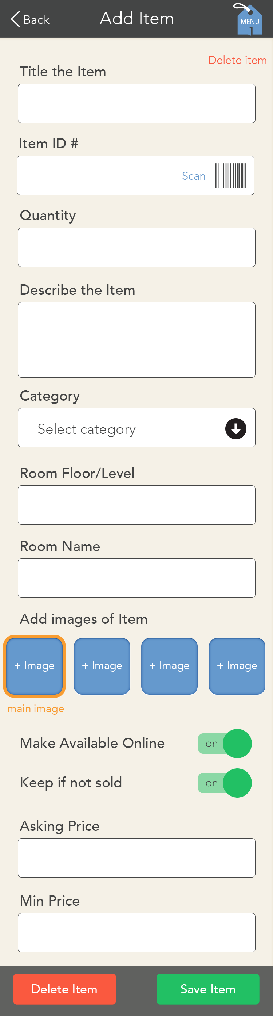The height and width of the screenshot is (1016, 273).
Task: Add the main image tile
Action: [x=34, y=666]
